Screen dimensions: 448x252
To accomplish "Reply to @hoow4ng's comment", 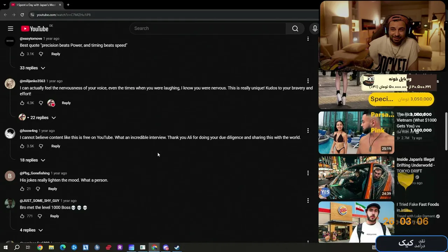I will pos(56,146).
